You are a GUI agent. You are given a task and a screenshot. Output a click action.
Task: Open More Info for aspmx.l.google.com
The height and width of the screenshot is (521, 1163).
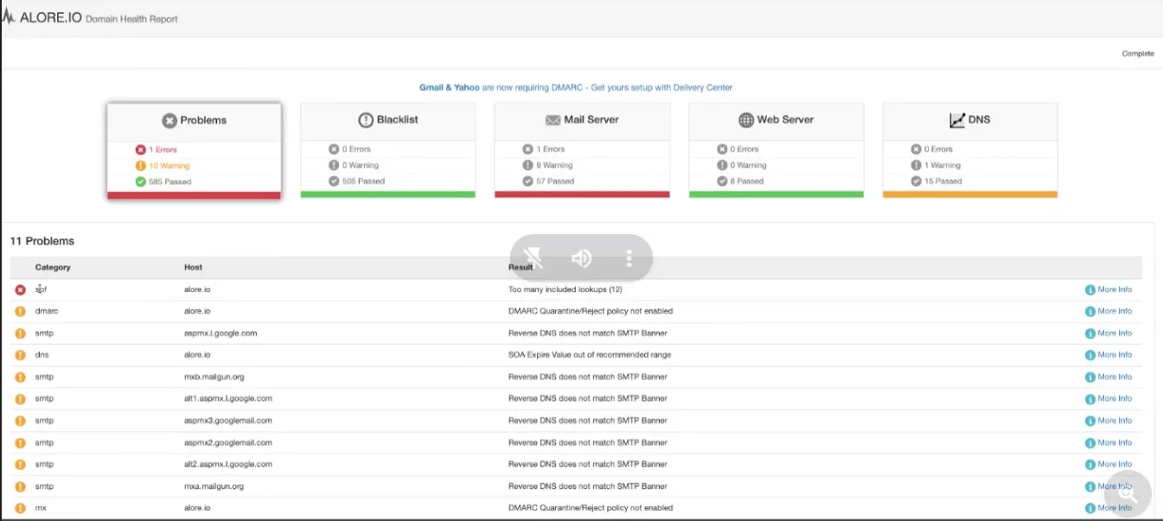point(1109,333)
